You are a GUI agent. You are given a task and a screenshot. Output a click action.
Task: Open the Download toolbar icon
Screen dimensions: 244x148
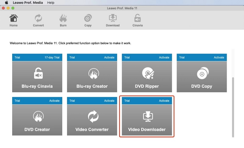coord(113,20)
